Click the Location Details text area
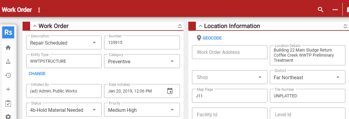 click(307, 55)
